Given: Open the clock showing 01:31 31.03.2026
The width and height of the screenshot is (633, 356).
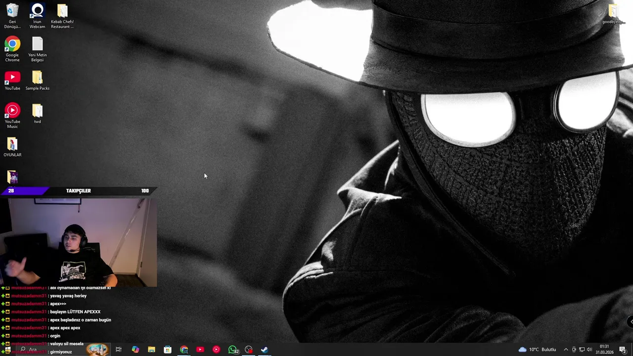Looking at the screenshot, I should (604, 350).
